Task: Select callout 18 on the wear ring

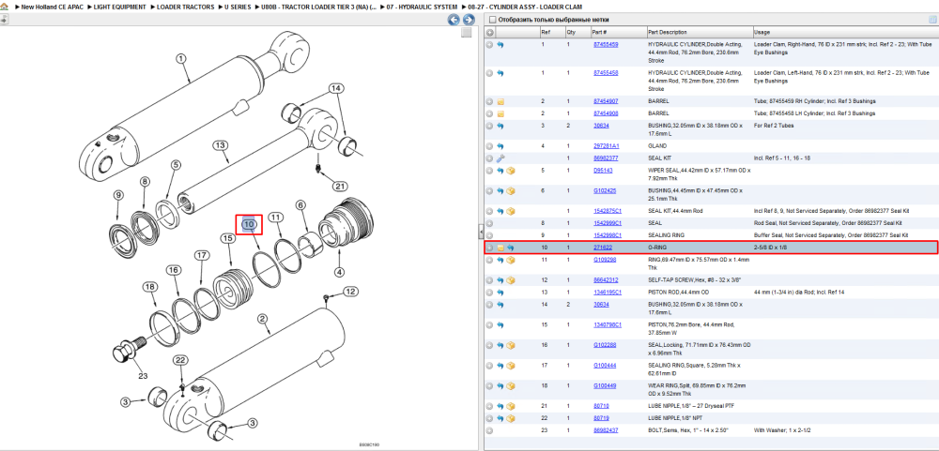Action: click(149, 287)
